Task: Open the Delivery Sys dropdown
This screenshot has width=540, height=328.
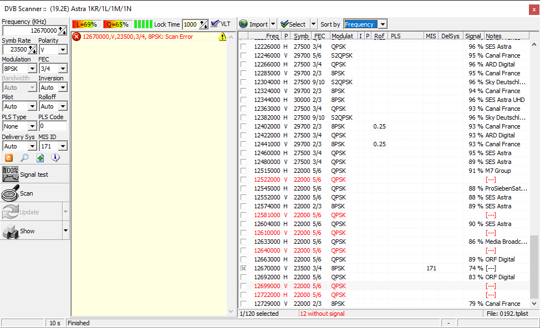Action: (32, 146)
